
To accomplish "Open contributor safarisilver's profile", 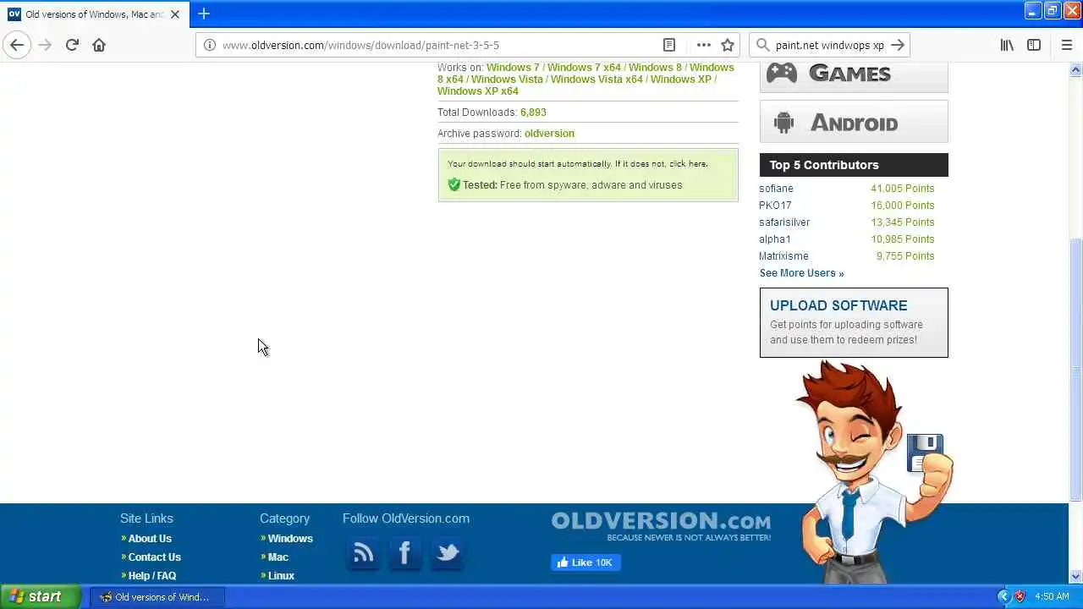I will coord(784,222).
